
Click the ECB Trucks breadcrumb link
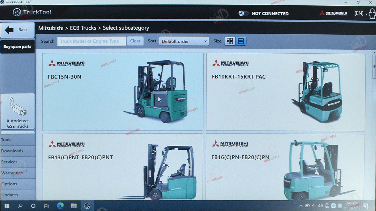(83, 28)
